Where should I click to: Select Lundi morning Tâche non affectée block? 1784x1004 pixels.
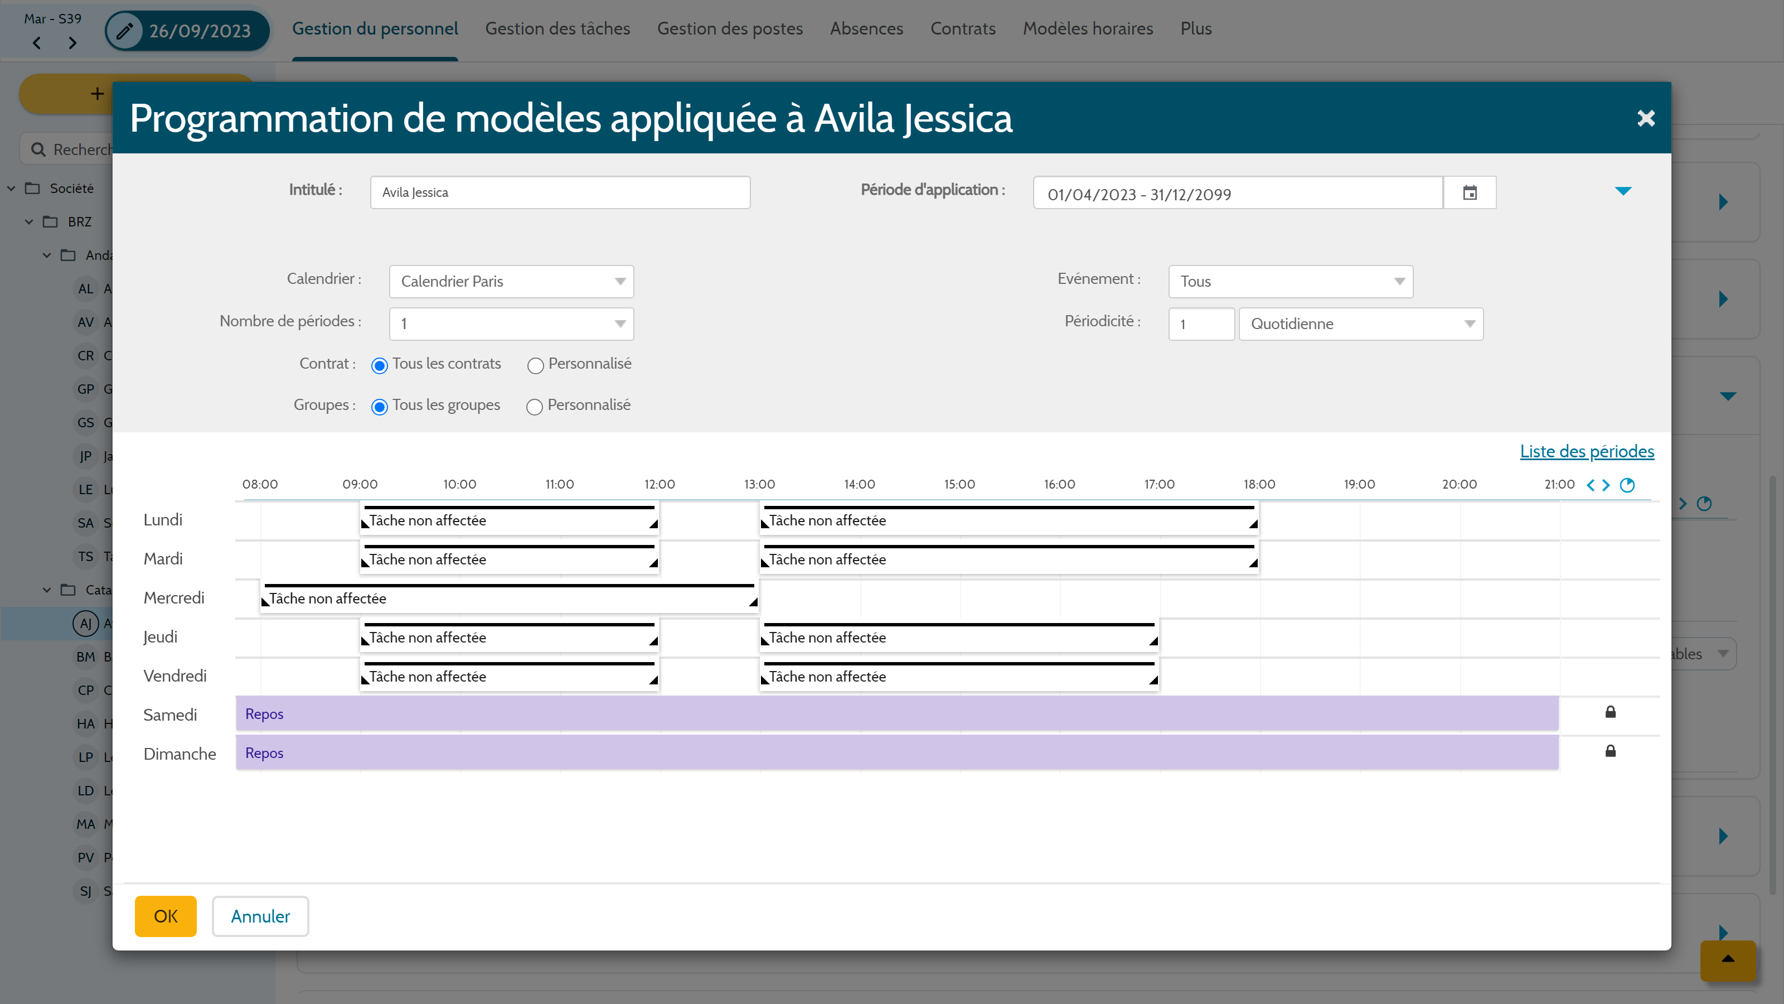(x=509, y=520)
